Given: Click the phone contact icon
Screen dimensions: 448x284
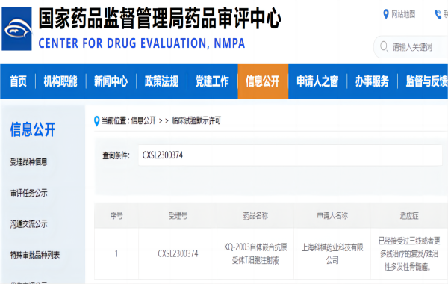Looking at the screenshot, I should point(438,14).
